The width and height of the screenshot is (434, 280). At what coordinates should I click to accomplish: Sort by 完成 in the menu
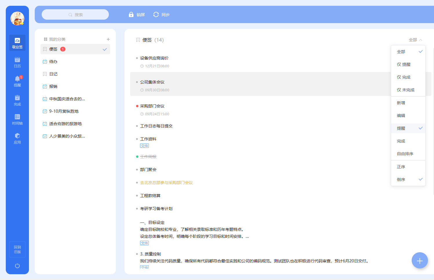(408, 141)
